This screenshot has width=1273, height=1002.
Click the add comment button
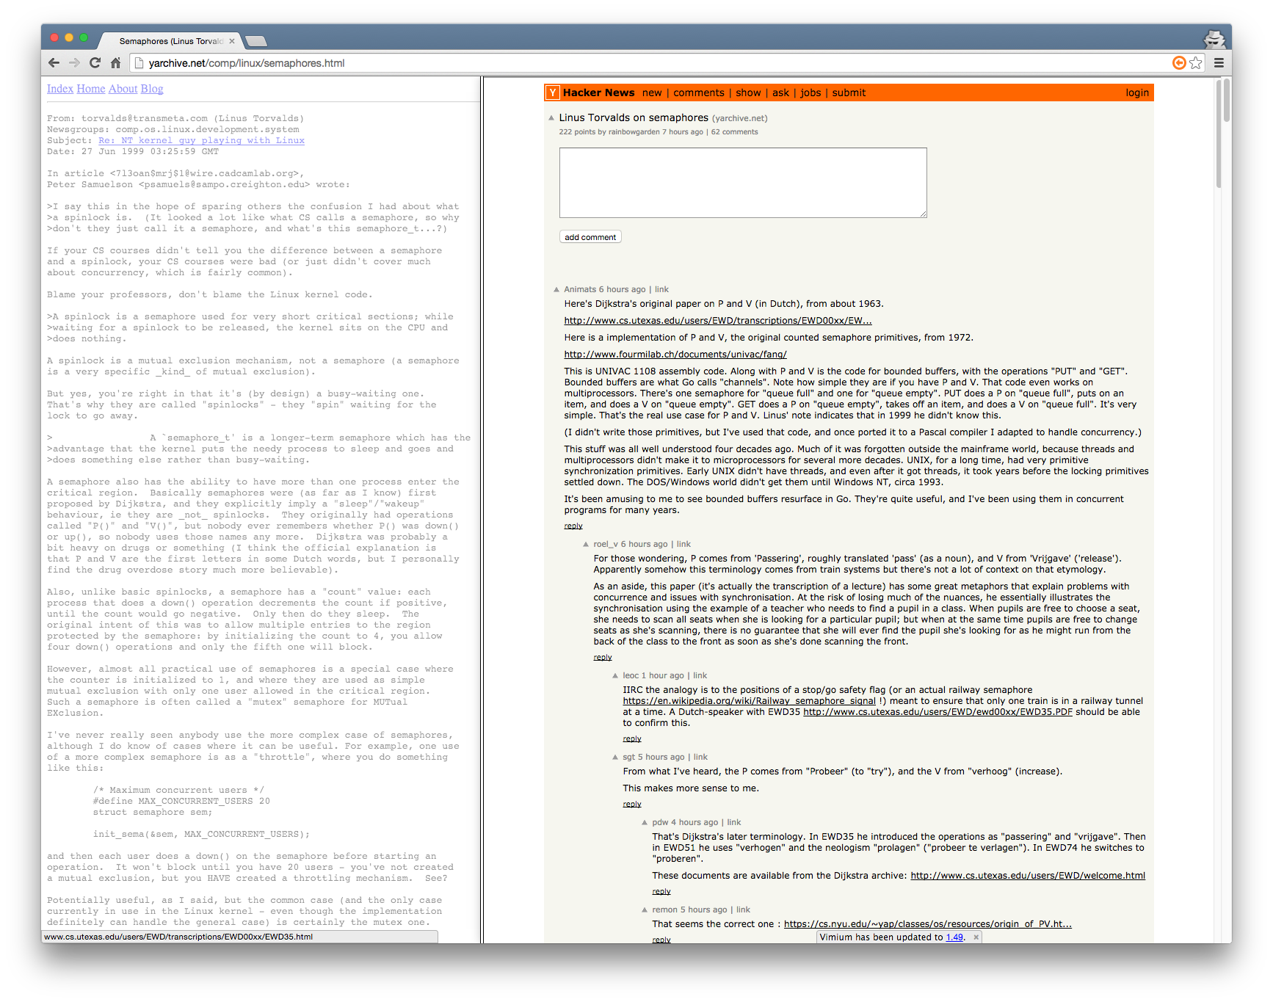tap(590, 237)
